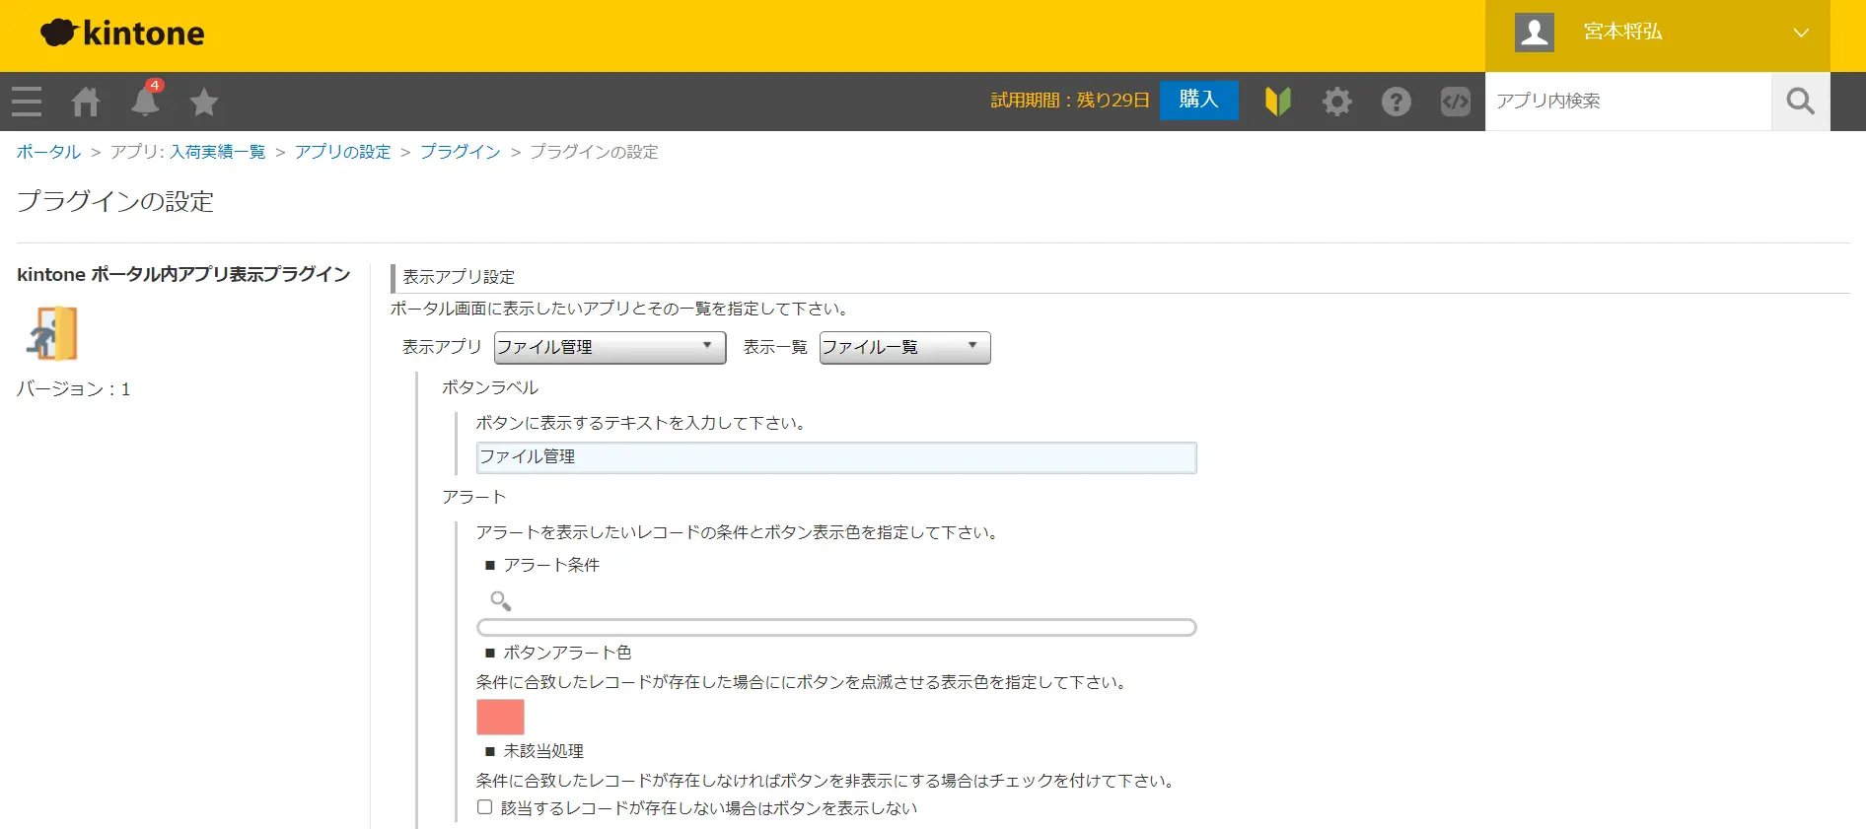The image size is (1866, 829).
Task: Click the plugin name kintone ポータル内アプリ表示プラグイン
Action: pos(183,274)
